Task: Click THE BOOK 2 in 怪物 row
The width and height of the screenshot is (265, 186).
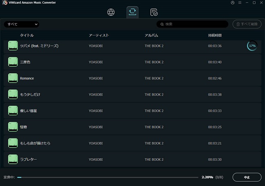Action: 154,127
